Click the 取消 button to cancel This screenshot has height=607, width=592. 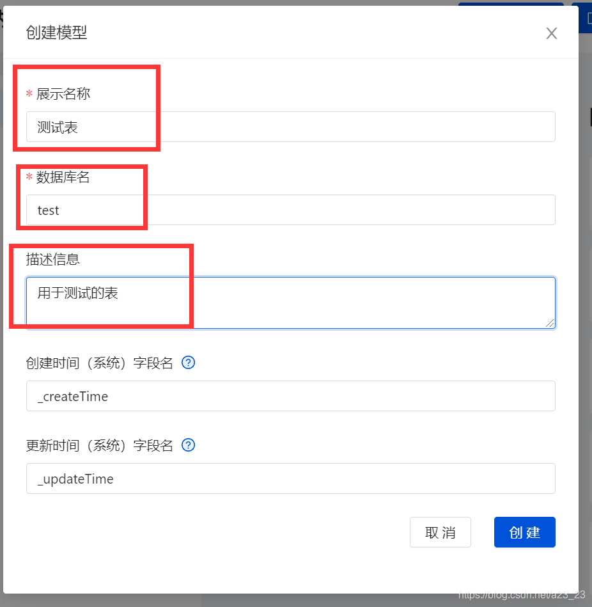coord(440,532)
